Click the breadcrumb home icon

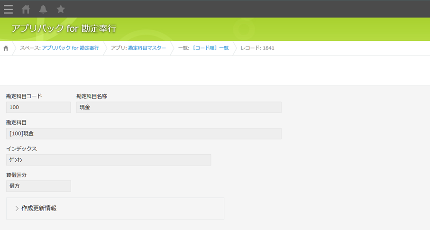6,48
